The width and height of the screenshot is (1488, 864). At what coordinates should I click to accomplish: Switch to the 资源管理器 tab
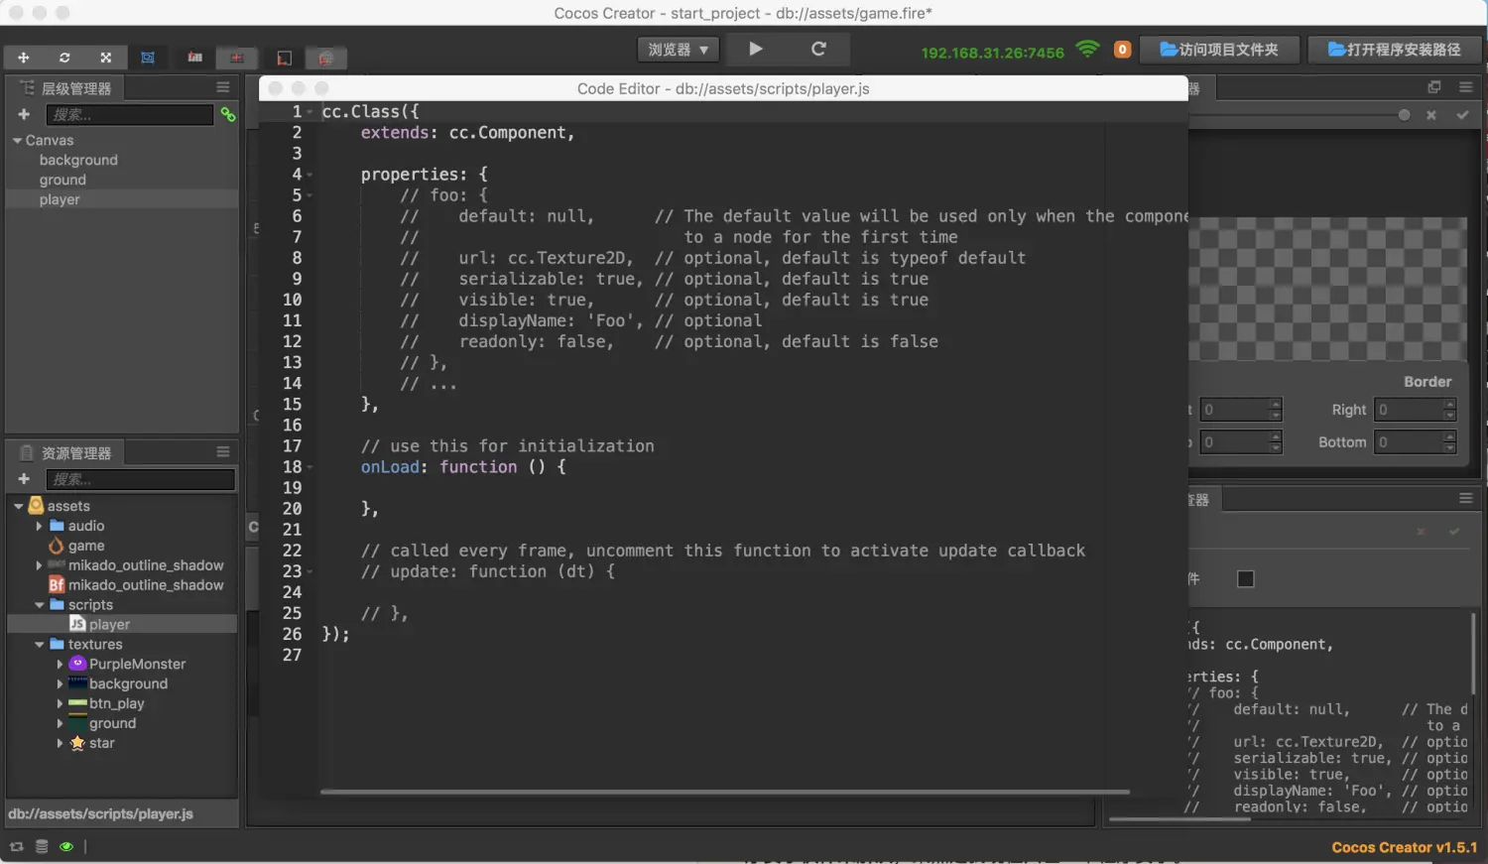tap(66, 453)
